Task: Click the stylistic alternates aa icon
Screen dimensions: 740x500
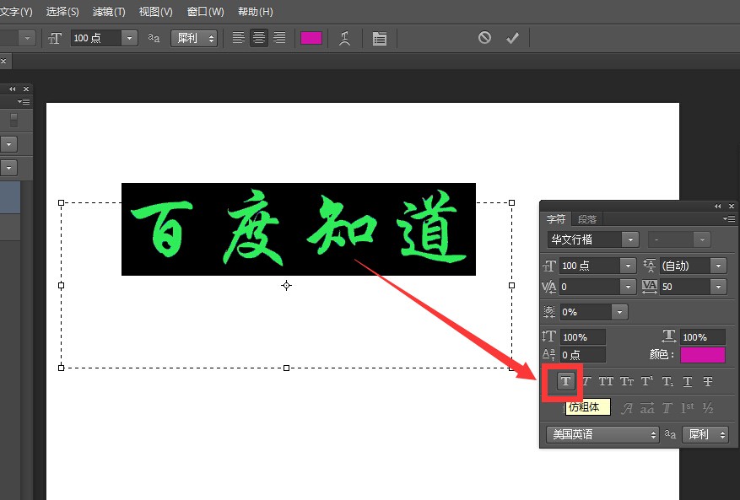Action: pos(647,408)
